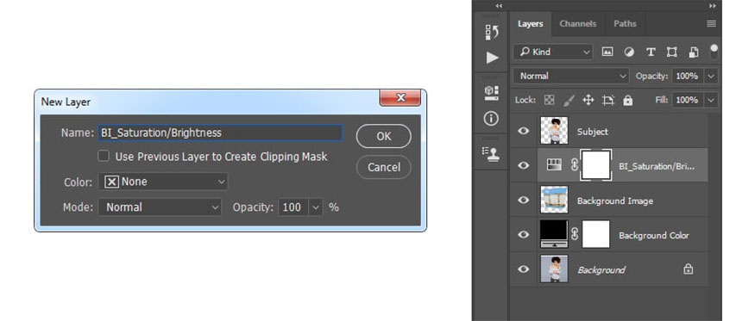Open the Mode dropdown in New Layer
Viewport: 755px width, 321px height.
[160, 207]
